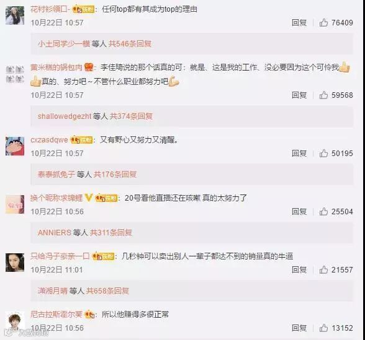Click thumbs-up icon beside 13152
The height and width of the screenshot is (340, 365).
point(323,328)
